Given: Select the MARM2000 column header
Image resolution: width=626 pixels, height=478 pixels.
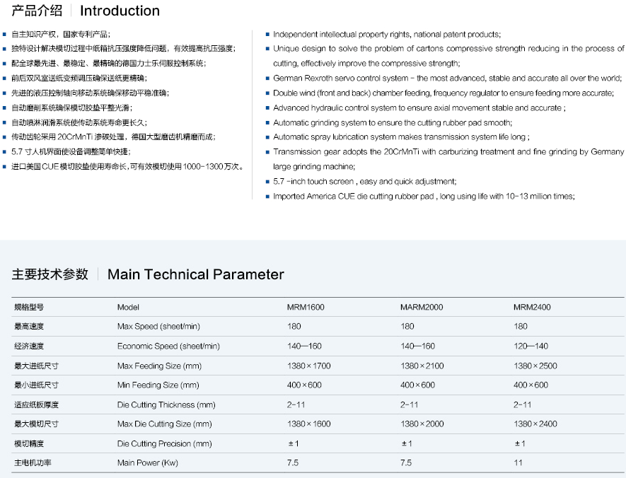Looking at the screenshot, I should click(x=422, y=307).
